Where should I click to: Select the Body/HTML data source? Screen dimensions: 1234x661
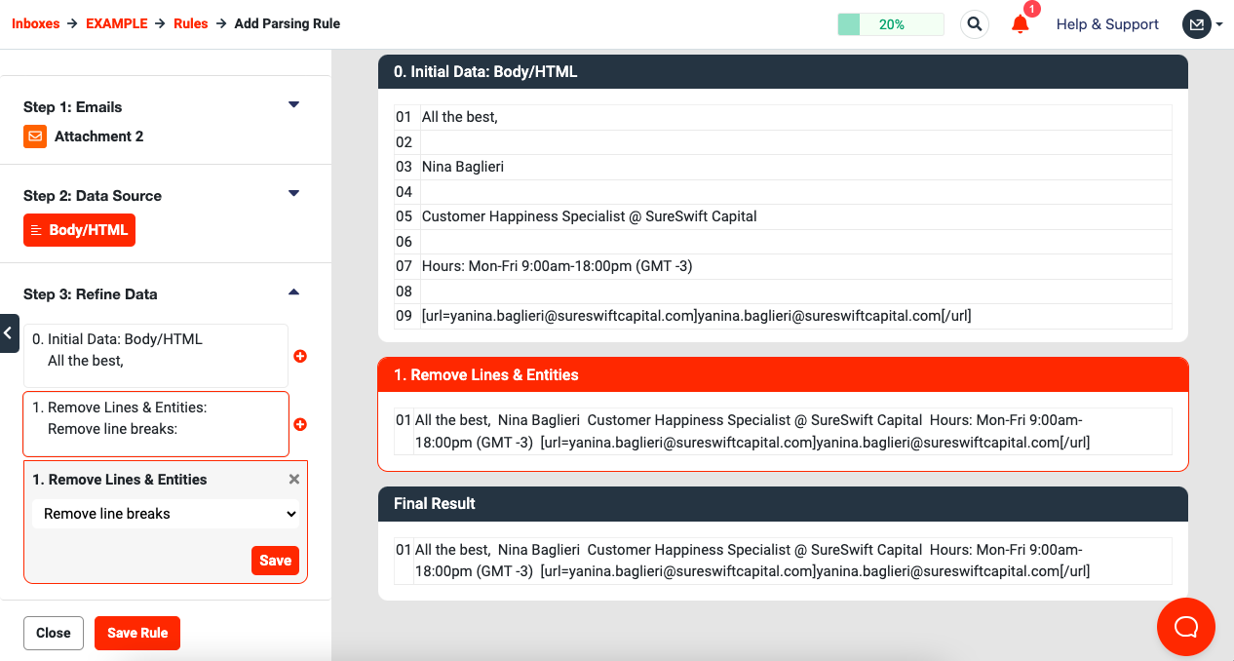80,230
